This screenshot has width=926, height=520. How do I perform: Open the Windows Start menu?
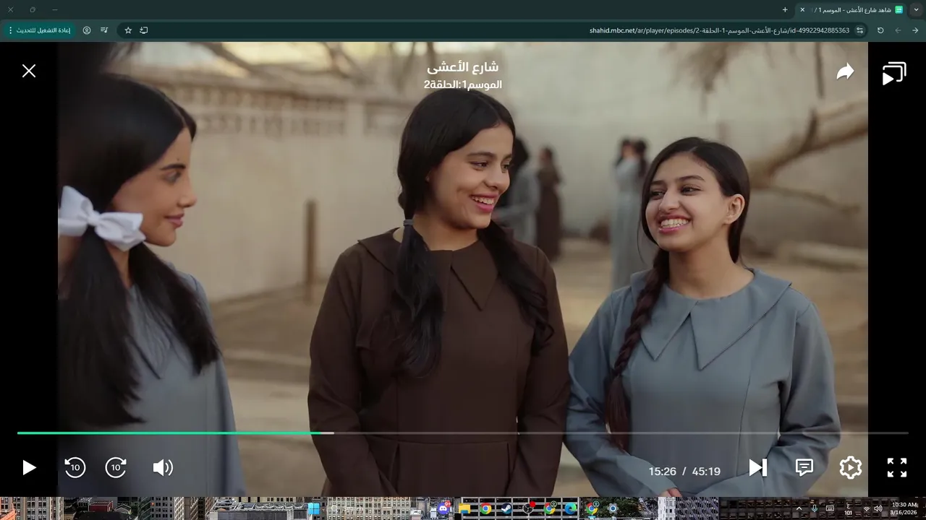(x=314, y=508)
